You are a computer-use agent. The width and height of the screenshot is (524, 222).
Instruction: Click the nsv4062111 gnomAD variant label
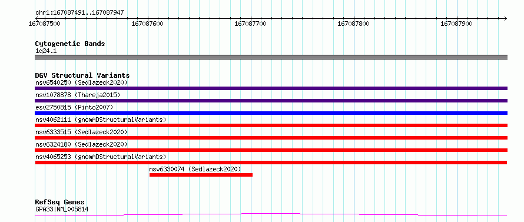coord(101,120)
